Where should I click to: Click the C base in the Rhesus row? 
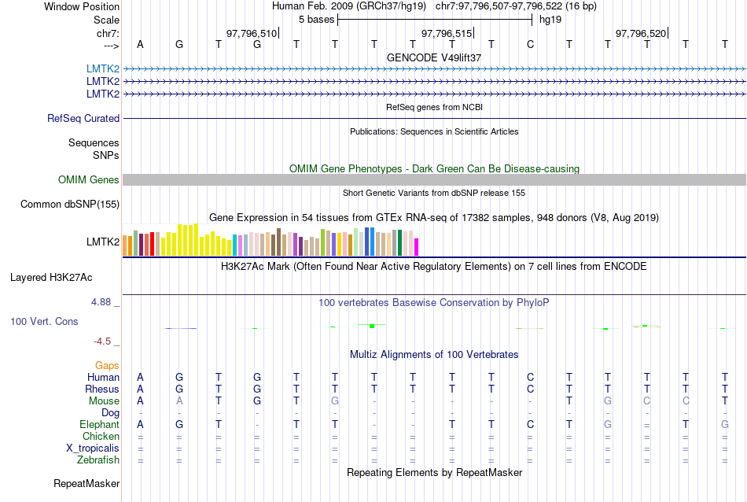530,389
